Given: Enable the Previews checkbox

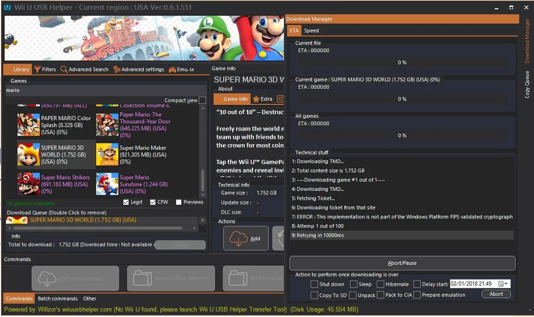Looking at the screenshot, I should 178,202.
